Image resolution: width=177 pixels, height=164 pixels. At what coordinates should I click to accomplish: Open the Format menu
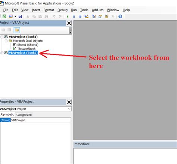[x=49, y=10]
